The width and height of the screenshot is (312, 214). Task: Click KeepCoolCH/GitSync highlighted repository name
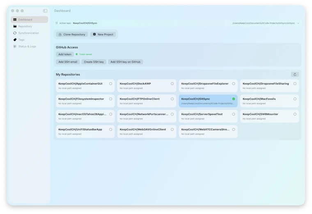[x=195, y=99]
